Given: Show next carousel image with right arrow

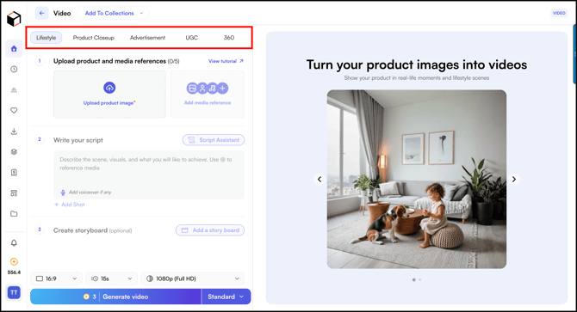Looking at the screenshot, I should (x=514, y=179).
